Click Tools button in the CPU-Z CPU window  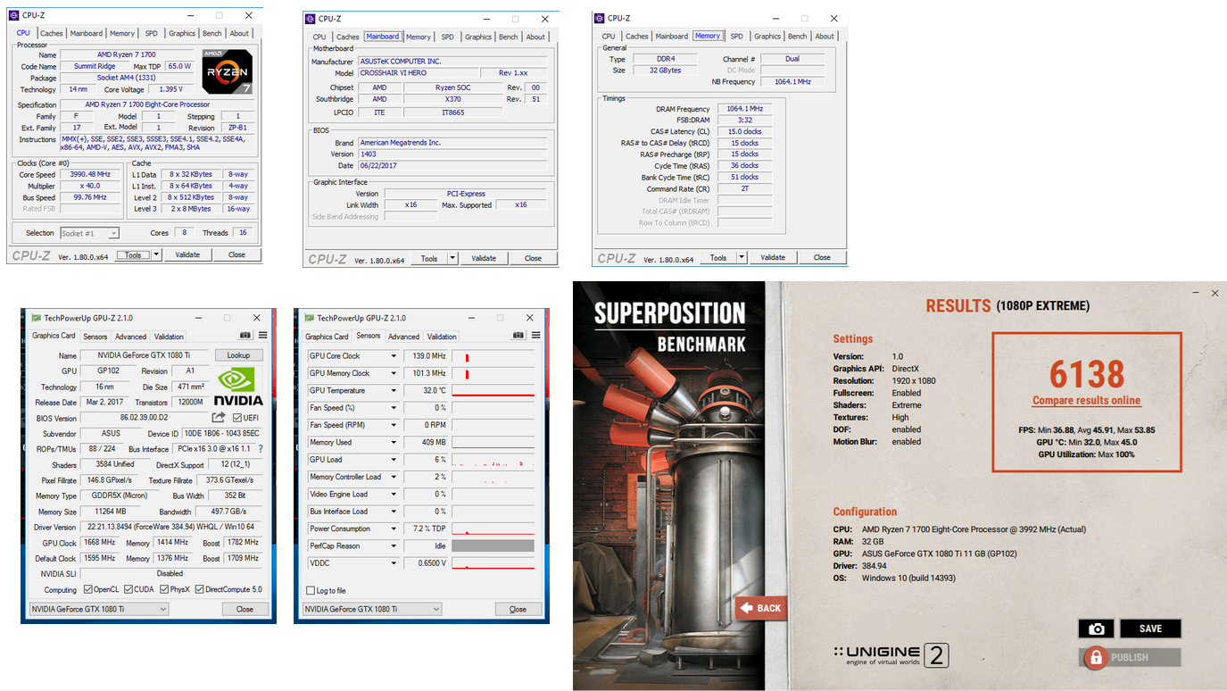click(133, 254)
